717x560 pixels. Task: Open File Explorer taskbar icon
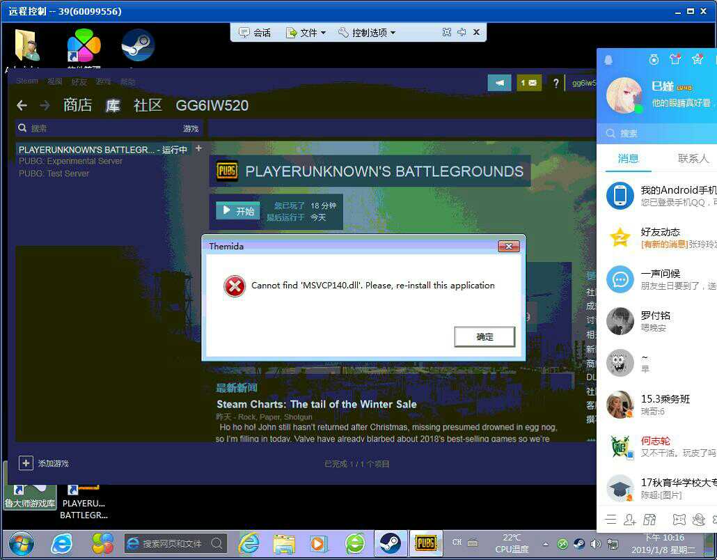point(284,544)
